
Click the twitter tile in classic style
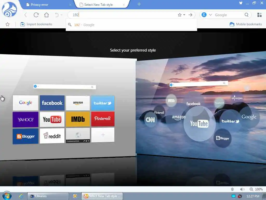coord(103,103)
